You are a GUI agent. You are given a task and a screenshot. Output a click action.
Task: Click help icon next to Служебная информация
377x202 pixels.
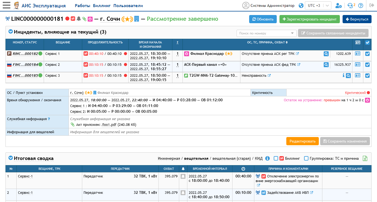tap(49, 119)
